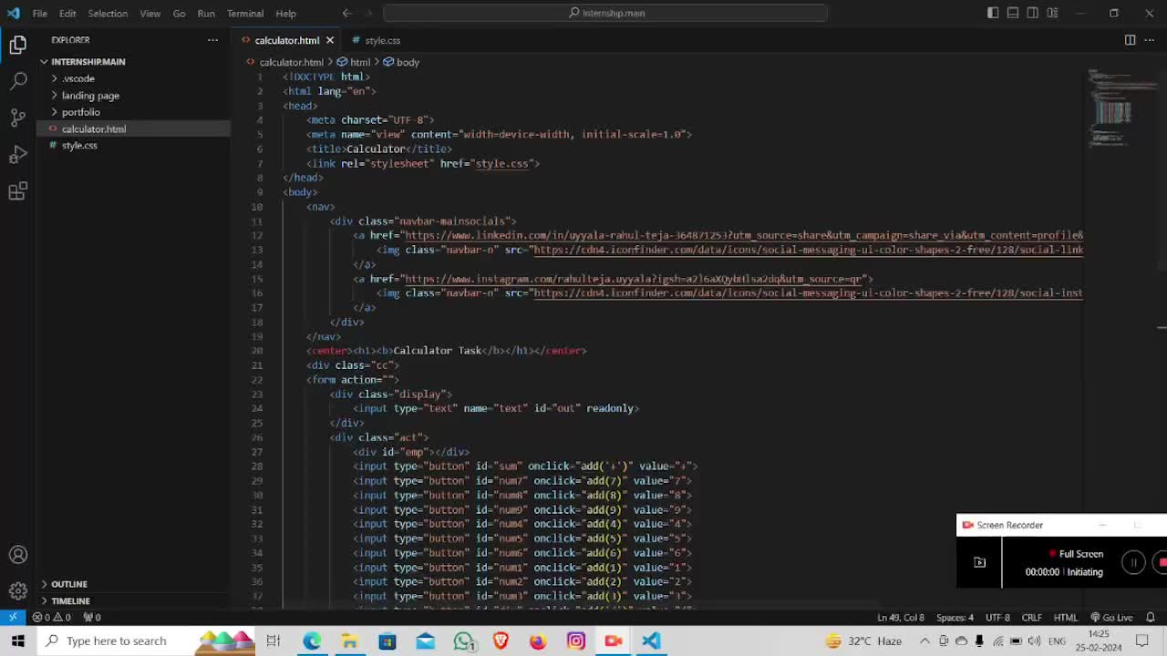Viewport: 1167px width, 656px height.
Task: Open customize layout icon in title bar
Action: [x=1053, y=13]
